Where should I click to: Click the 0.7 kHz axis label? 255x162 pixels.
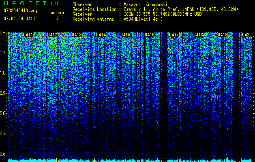coord(3,134)
